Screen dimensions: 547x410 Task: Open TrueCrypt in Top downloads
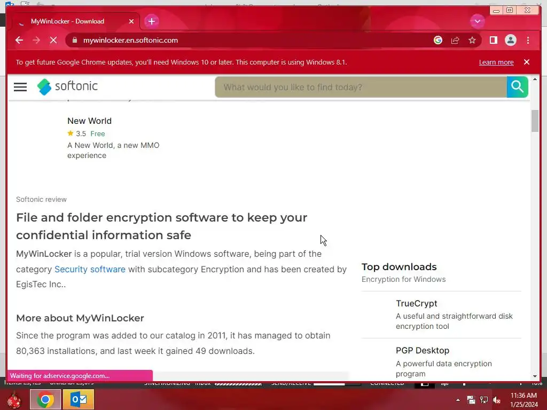(x=417, y=303)
